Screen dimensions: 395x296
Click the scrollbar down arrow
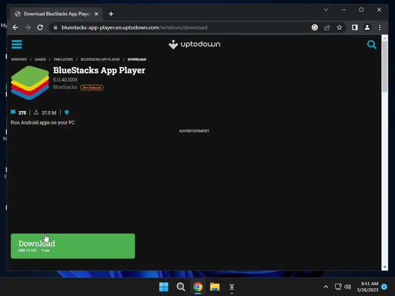[385, 267]
